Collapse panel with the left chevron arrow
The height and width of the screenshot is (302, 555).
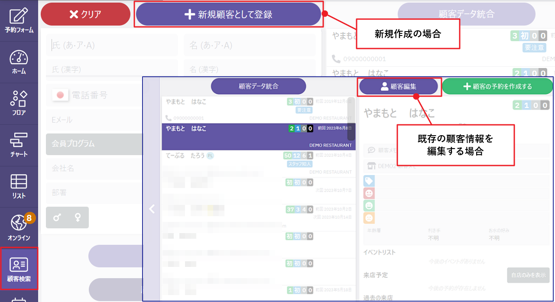(152, 209)
